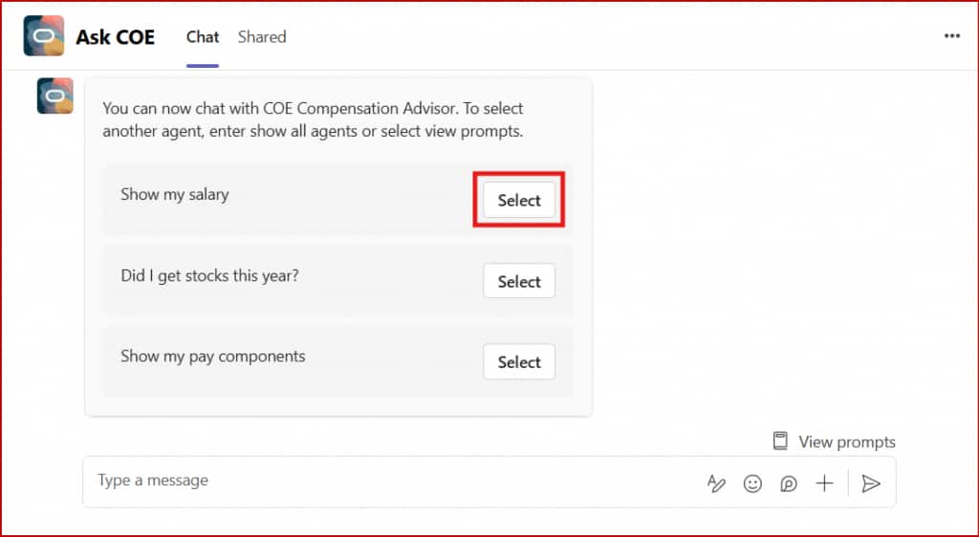This screenshot has height=537, width=979.
Task: Focus the Type a message field
Action: 382,481
